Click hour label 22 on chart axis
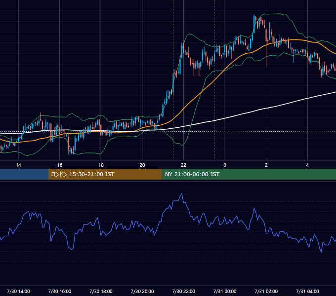This screenshot has height=296, width=336. pos(183,165)
